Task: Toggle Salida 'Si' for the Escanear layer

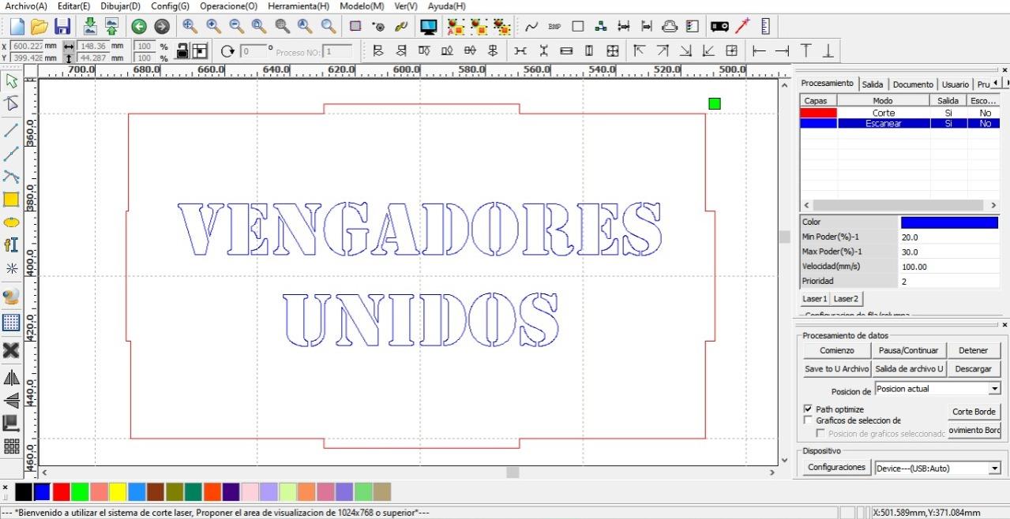Action: [x=948, y=123]
